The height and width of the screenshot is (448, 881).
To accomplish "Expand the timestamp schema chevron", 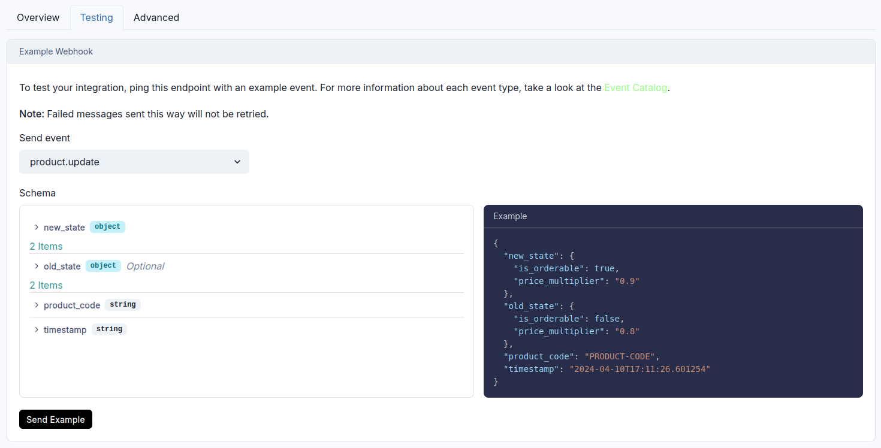I will [x=37, y=330].
